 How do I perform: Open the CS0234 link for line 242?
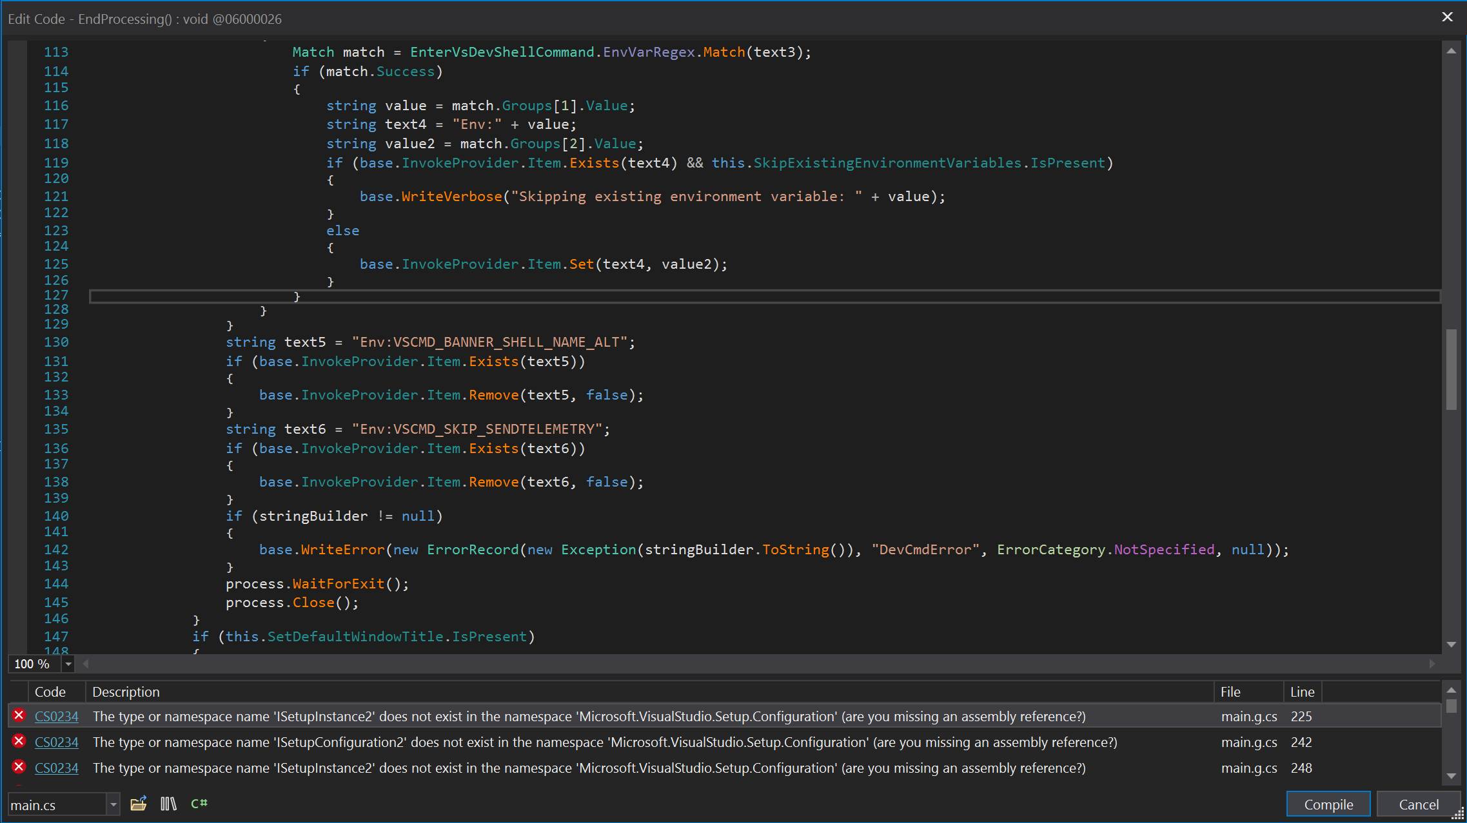point(57,742)
